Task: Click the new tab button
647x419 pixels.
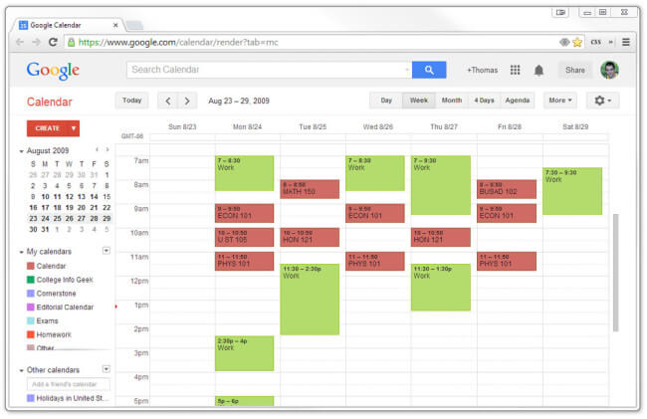Action: tap(134, 26)
